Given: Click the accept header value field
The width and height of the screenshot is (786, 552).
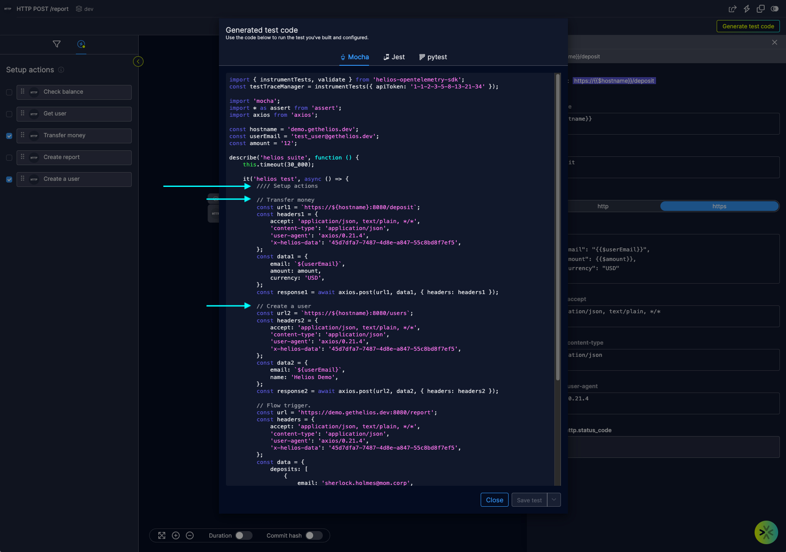Looking at the screenshot, I should (x=673, y=316).
